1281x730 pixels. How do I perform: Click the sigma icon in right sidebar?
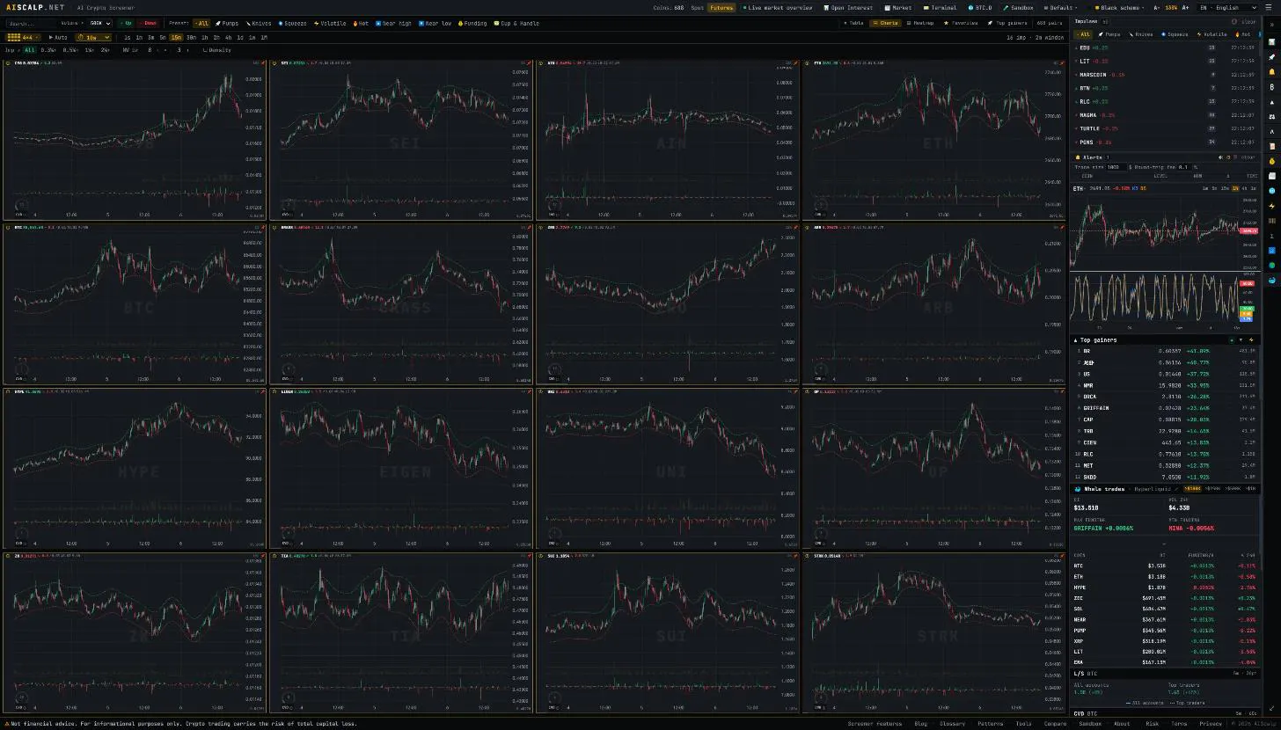(x=1271, y=235)
